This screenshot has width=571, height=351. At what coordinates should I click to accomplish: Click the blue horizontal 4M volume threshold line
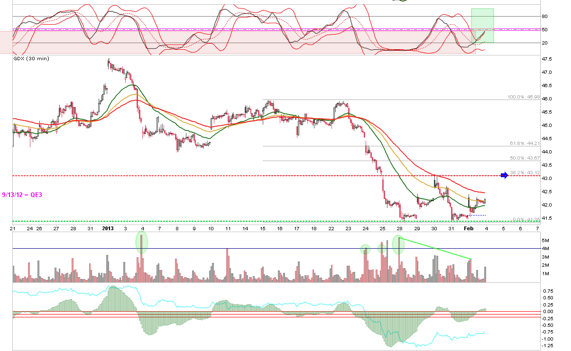tap(276, 248)
